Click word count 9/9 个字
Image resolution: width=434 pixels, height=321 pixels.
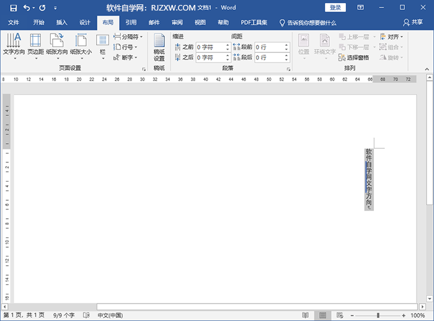64,315
